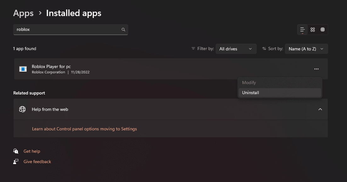Image resolution: width=347 pixels, height=182 pixels.
Task: Click the Roblox Player for pc name
Action: point(51,66)
